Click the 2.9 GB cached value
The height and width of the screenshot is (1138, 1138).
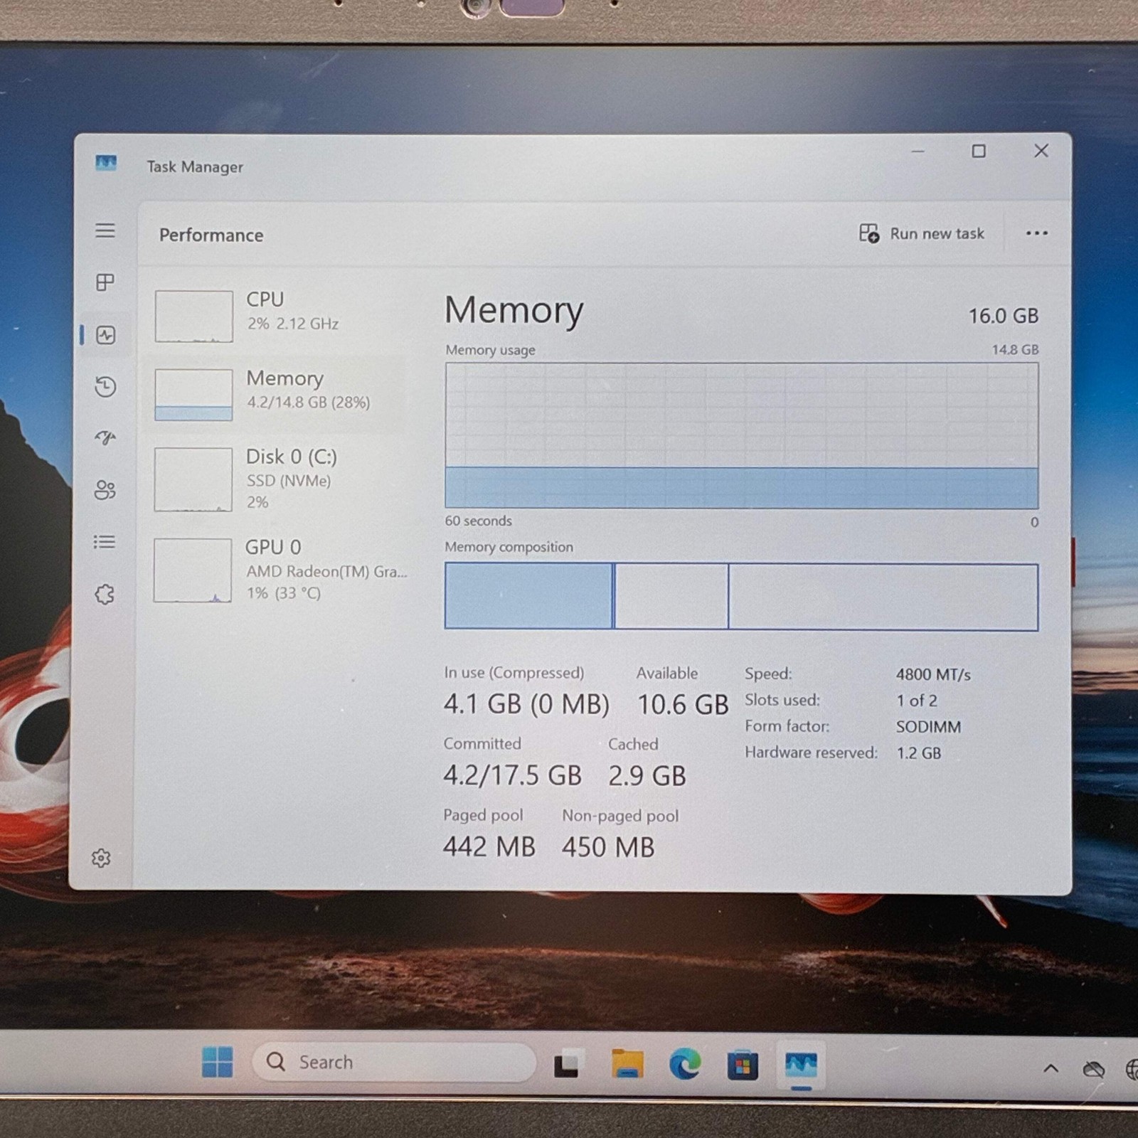pos(647,776)
